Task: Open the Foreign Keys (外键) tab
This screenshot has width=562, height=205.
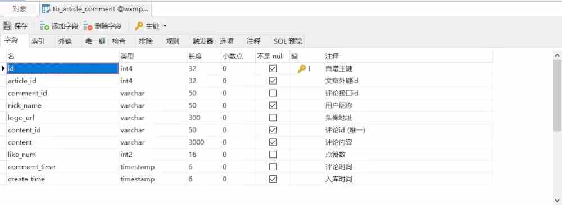Action: click(x=65, y=41)
